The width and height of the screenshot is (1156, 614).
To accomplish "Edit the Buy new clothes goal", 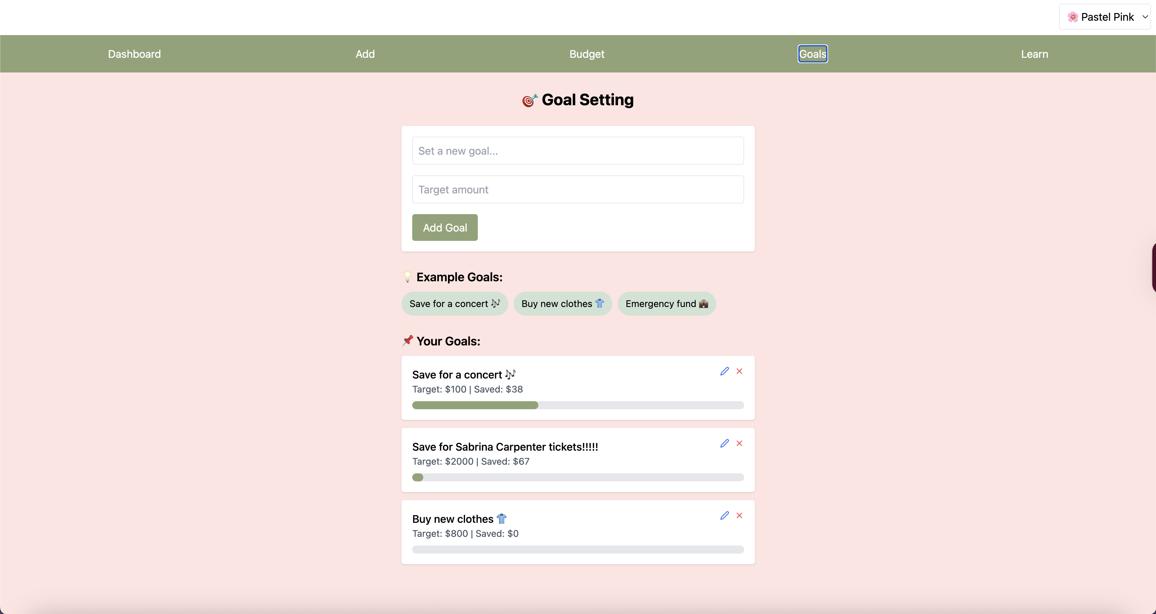I will [x=724, y=515].
